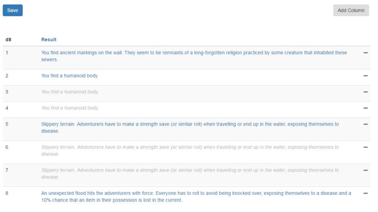Click greyed humanoid body text in row 3
Image resolution: width=378 pixels, height=212 pixels.
click(x=70, y=92)
